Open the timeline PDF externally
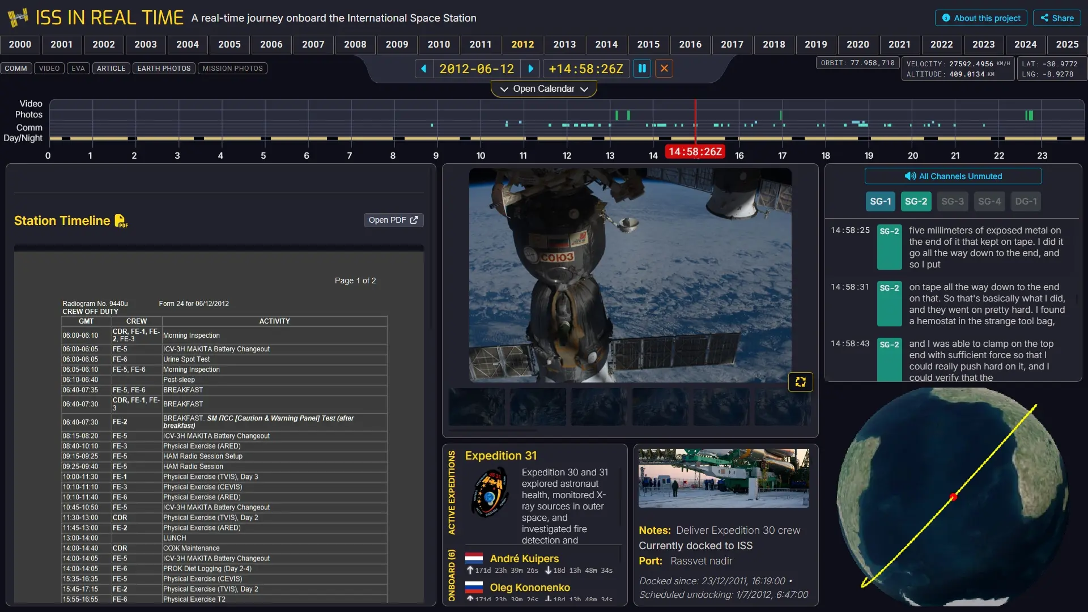 click(393, 220)
